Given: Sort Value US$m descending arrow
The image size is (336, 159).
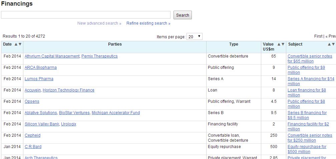Looking at the screenshot, I should [x=283, y=44].
